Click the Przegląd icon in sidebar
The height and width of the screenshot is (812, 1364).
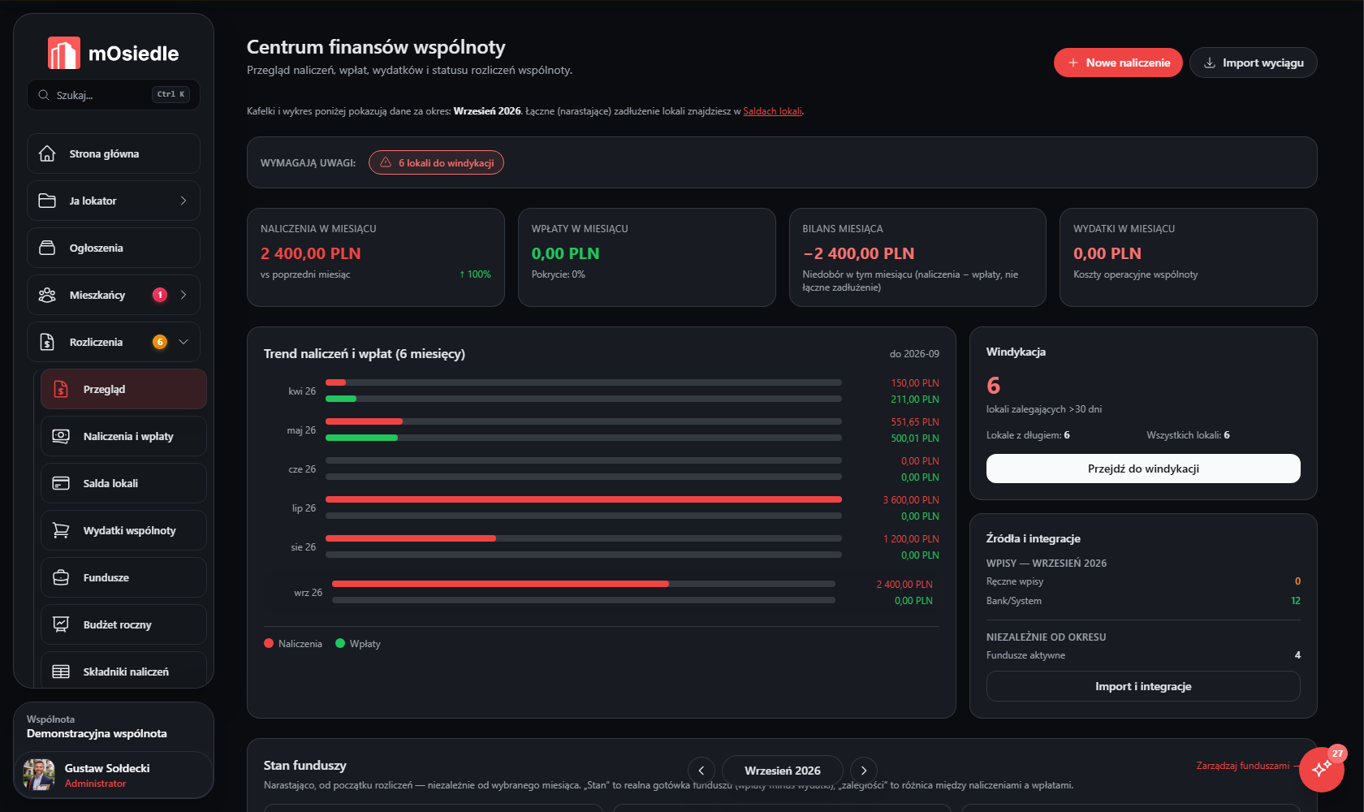(x=61, y=389)
